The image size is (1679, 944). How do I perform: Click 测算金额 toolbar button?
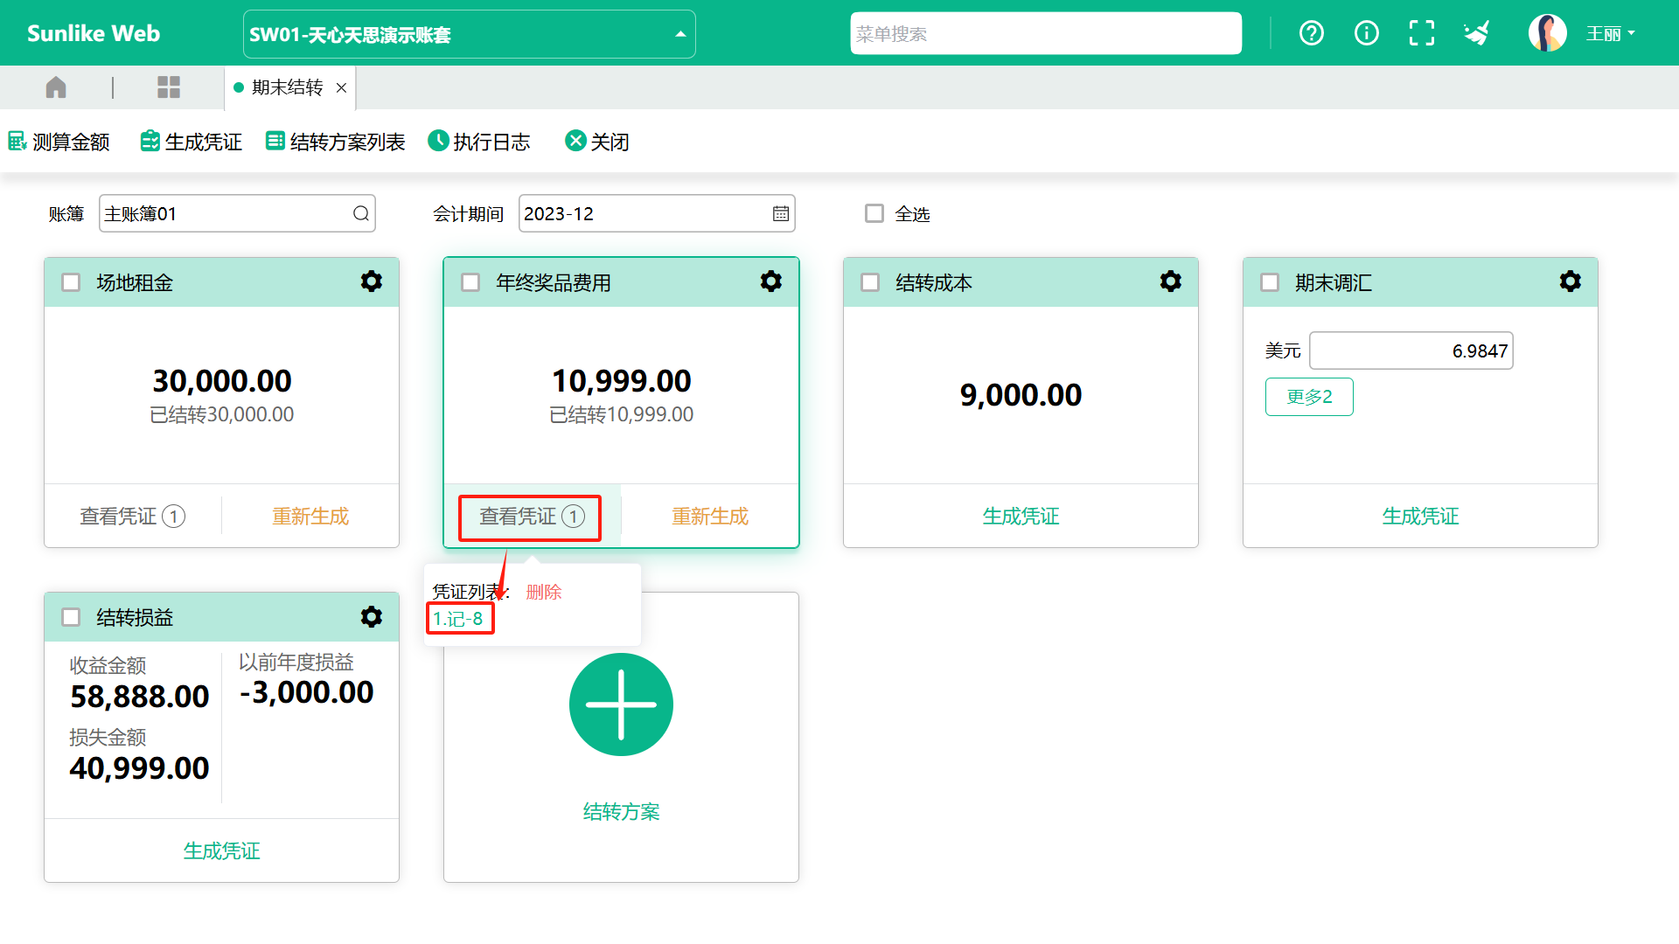pyautogui.click(x=59, y=142)
